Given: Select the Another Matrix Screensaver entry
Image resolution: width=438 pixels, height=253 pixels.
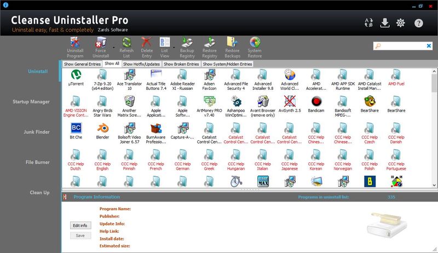Looking at the screenshot, I should [129, 107].
